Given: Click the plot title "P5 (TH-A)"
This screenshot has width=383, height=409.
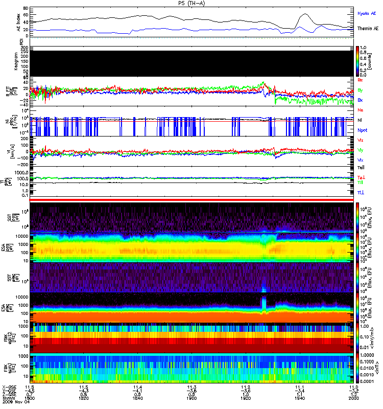Looking at the screenshot, I should tap(192, 3).
